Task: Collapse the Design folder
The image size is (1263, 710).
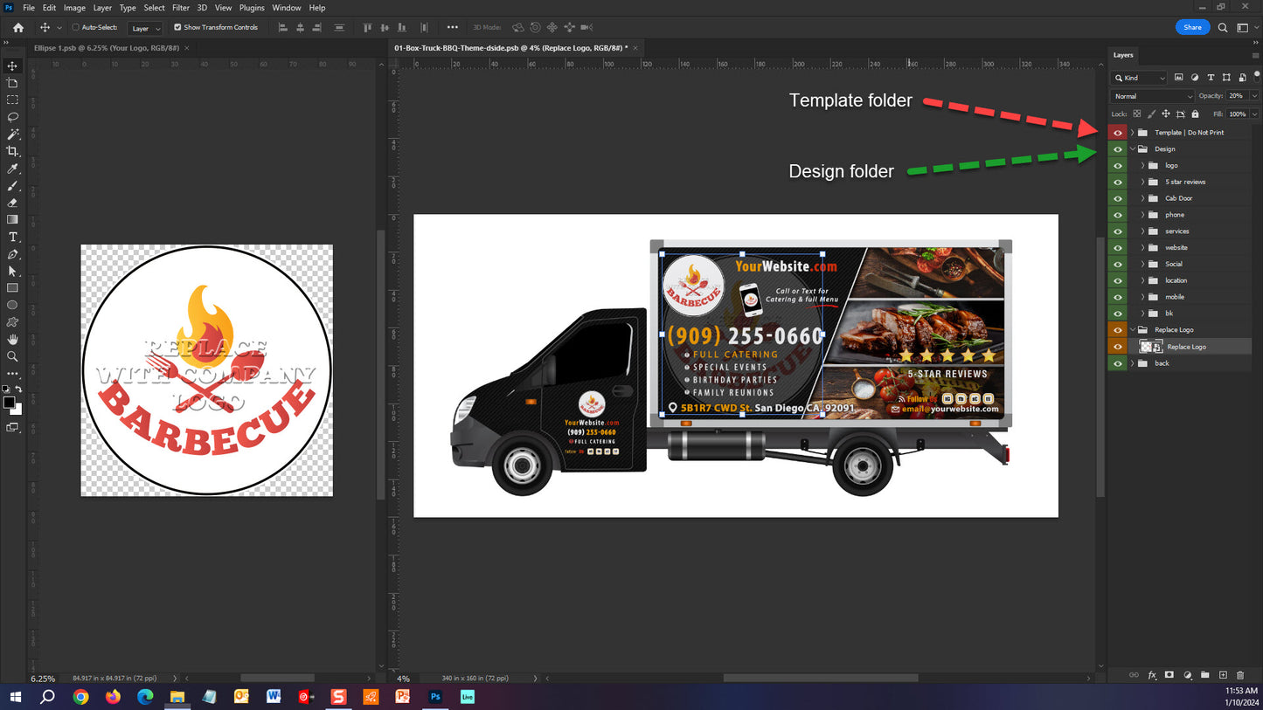Action: tap(1133, 149)
